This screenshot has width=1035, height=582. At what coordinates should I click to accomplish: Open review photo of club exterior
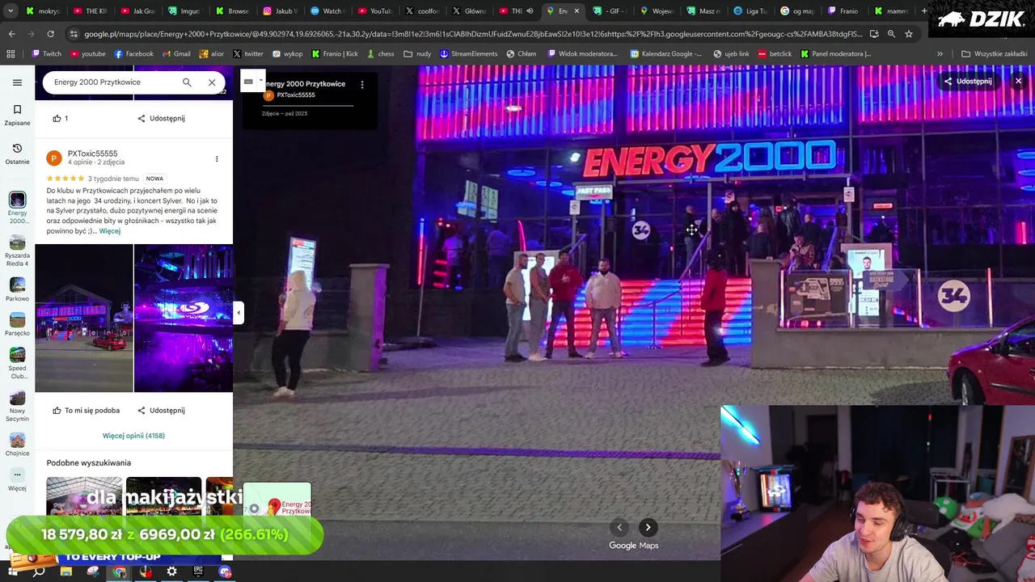84,318
